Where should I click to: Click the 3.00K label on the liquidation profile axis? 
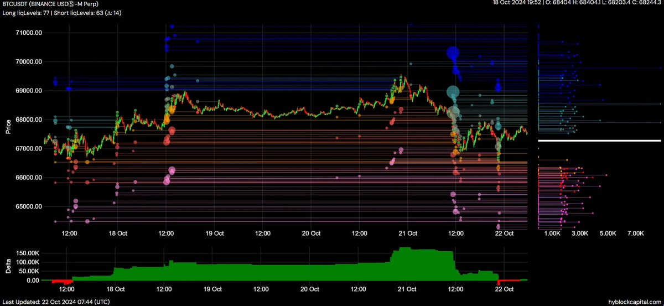click(x=580, y=234)
